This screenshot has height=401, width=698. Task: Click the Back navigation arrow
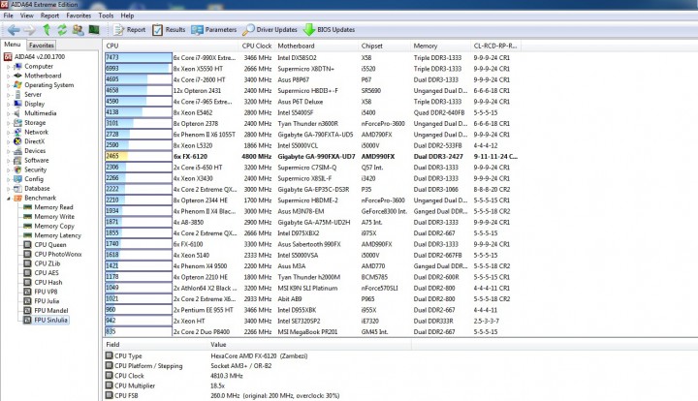tap(14, 30)
